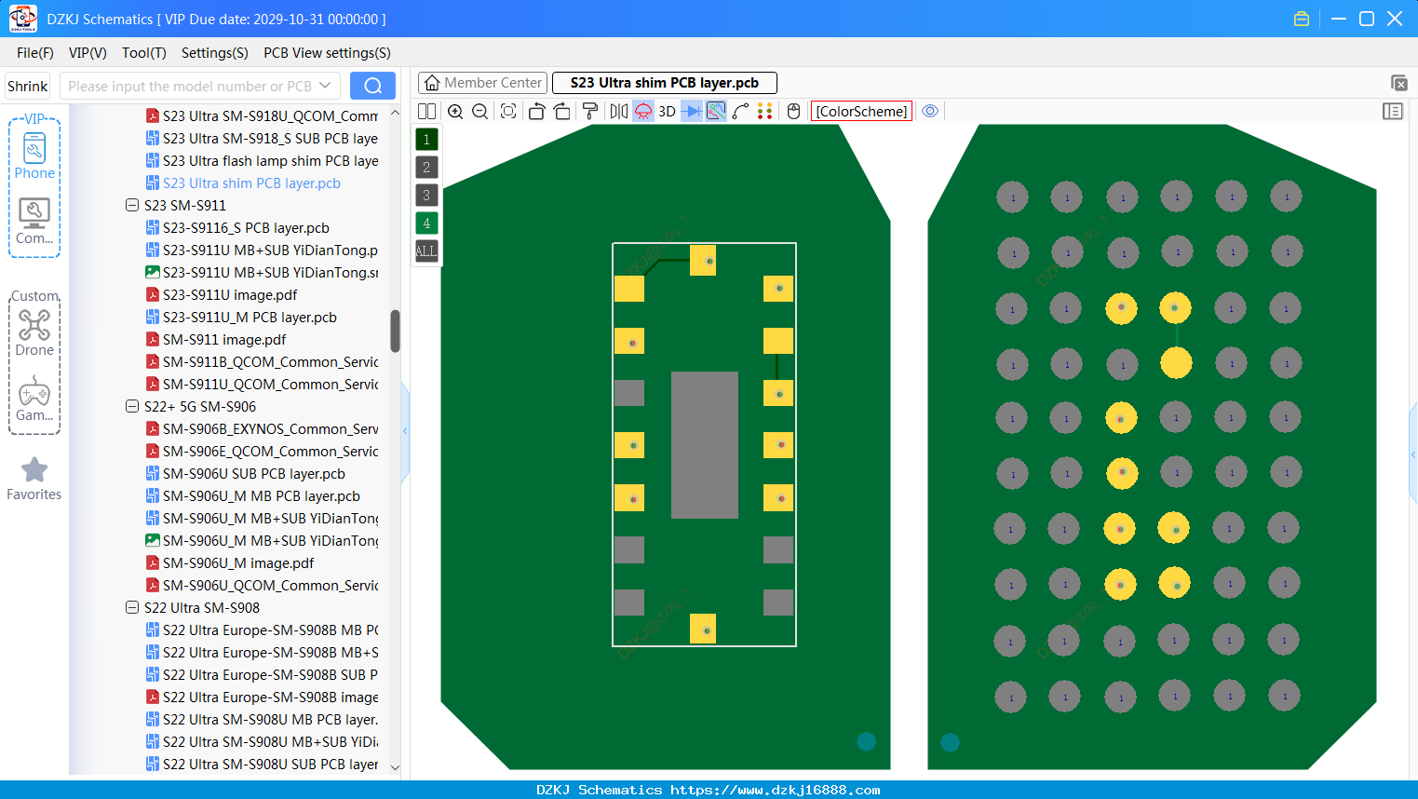Show PCB layer 3

coord(426,196)
